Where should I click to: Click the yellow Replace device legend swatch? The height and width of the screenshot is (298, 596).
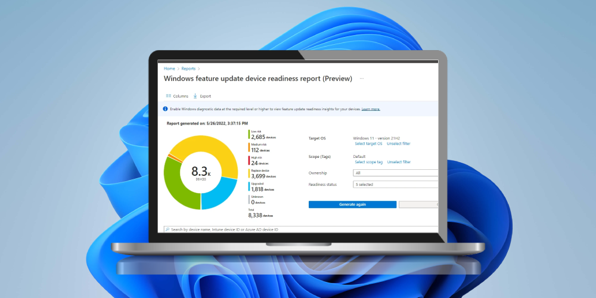click(x=249, y=174)
